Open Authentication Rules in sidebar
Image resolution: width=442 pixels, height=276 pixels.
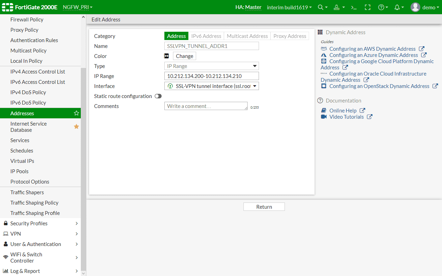pos(40,40)
